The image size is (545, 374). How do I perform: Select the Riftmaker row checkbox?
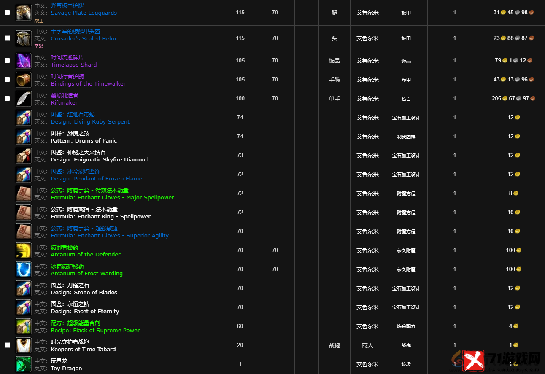7,98
